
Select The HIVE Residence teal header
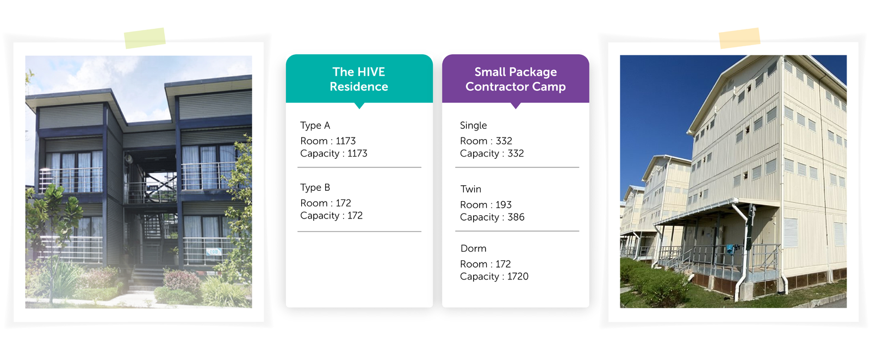coord(359,78)
